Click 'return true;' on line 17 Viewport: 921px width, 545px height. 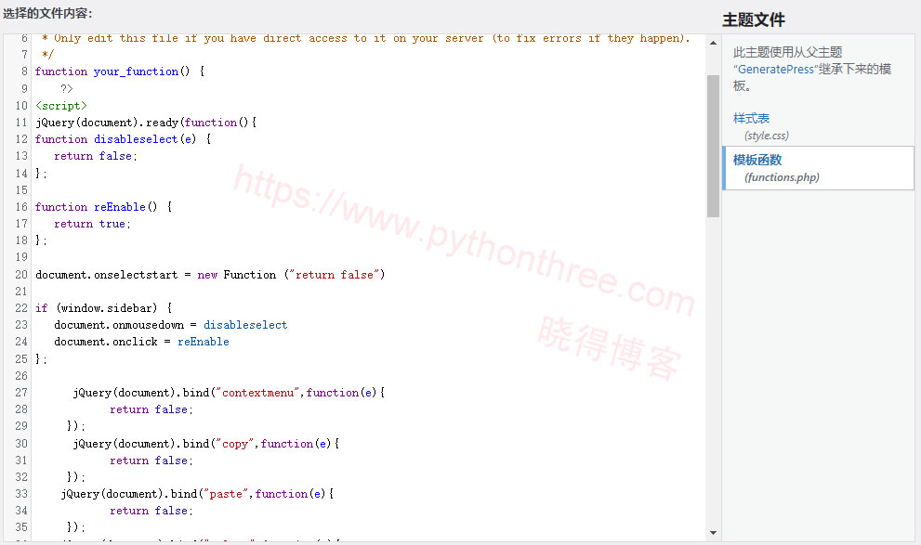click(92, 224)
